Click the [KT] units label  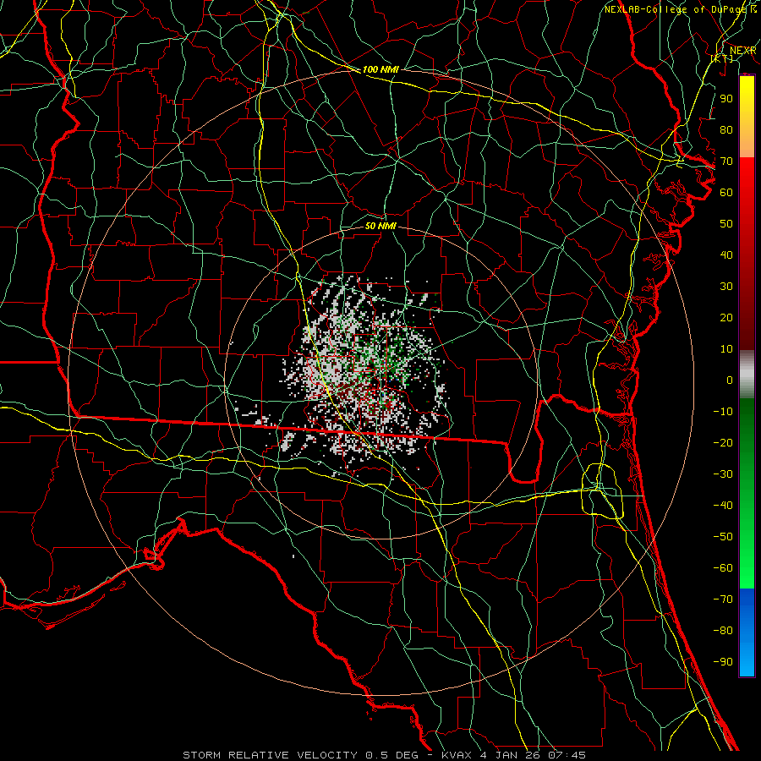pos(722,58)
